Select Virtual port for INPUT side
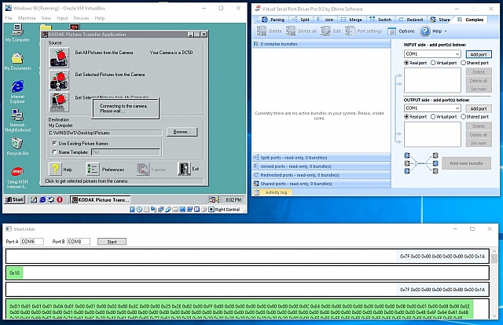Viewport: 503px width, 325px height. pos(435,63)
